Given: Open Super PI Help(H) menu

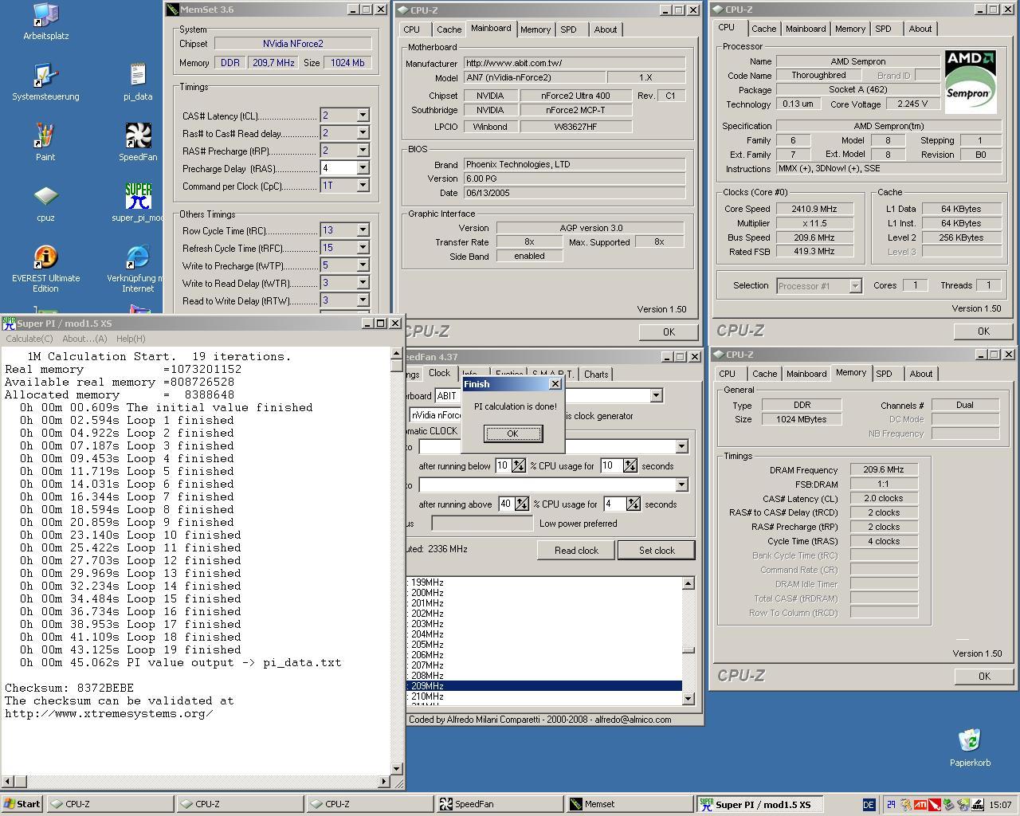Looking at the screenshot, I should (x=131, y=339).
